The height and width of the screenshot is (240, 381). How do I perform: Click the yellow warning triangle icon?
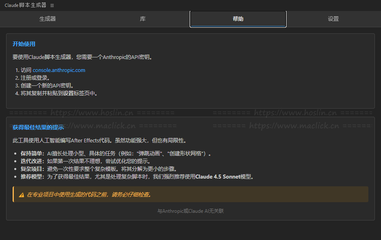21,195
